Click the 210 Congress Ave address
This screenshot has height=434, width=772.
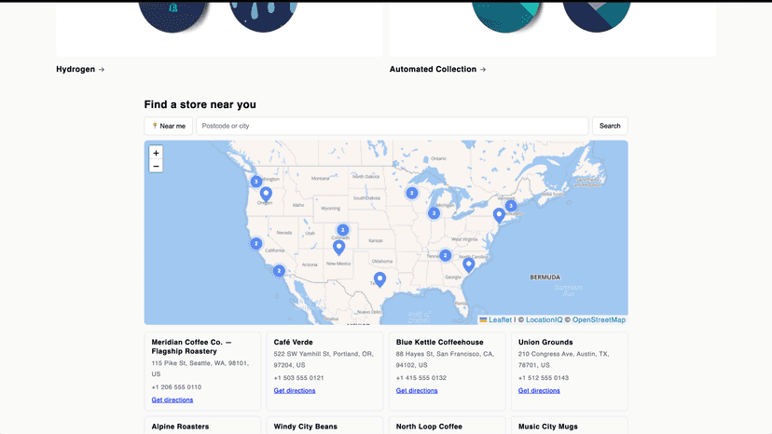tap(564, 359)
